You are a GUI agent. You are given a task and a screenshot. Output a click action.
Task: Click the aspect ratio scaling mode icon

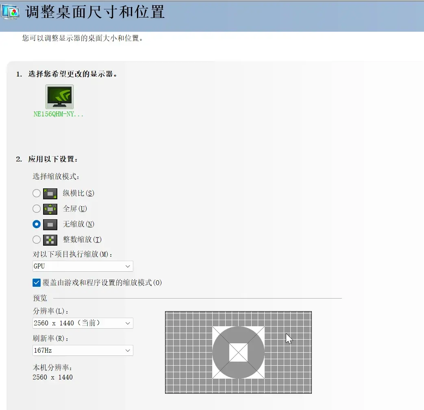[x=50, y=194]
